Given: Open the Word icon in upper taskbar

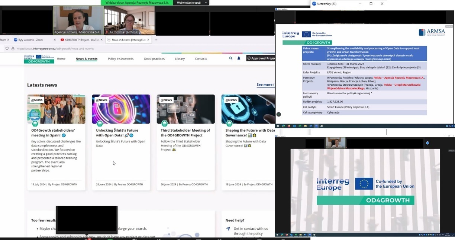Looking at the screenshot, I should 311,126.
